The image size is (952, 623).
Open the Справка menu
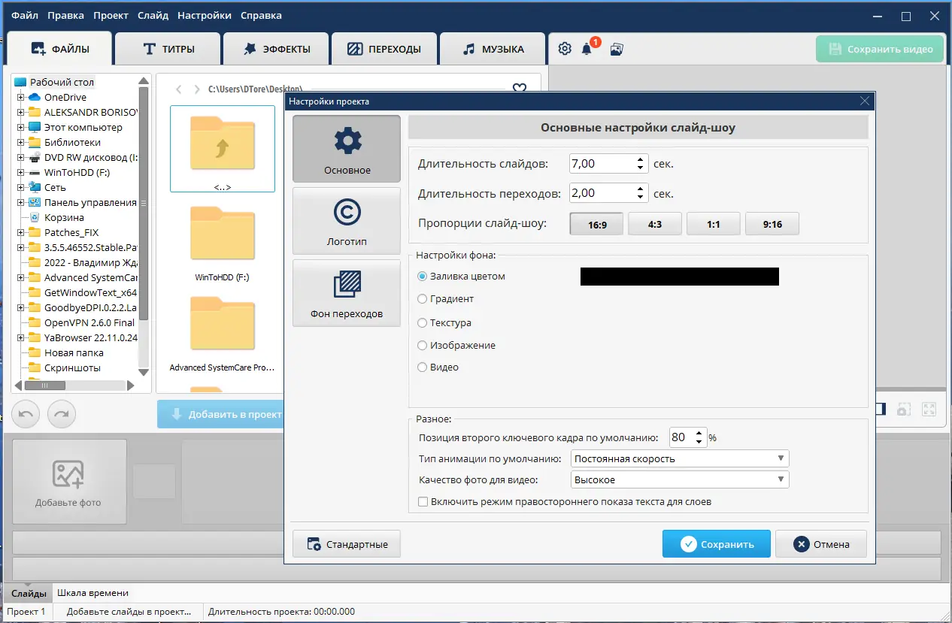(x=261, y=15)
